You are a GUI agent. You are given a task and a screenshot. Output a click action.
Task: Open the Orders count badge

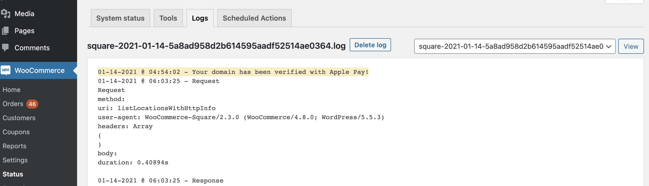point(32,104)
